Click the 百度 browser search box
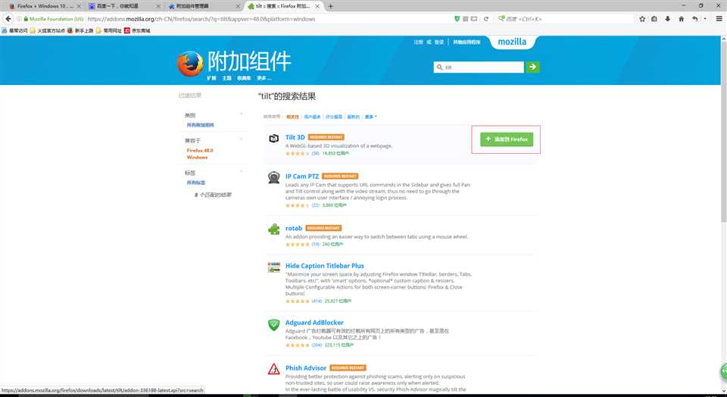The width and height of the screenshot is (727, 397). coord(563,19)
